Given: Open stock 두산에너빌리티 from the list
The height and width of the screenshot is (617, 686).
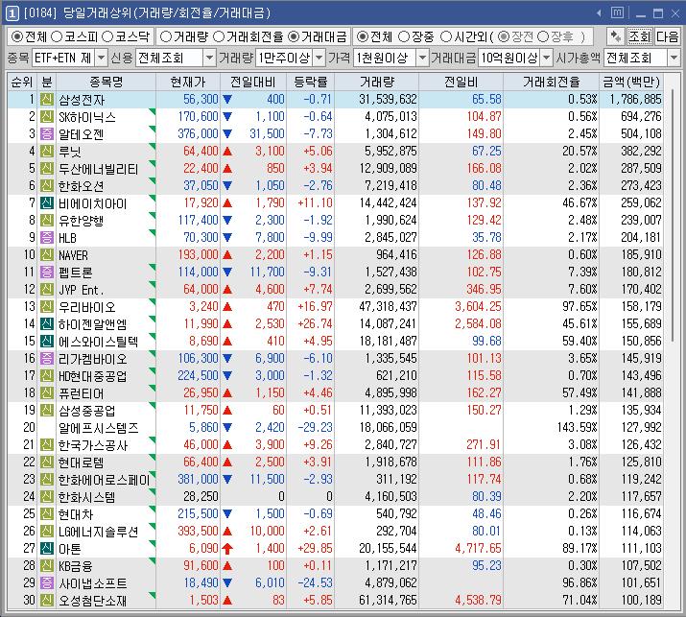Looking at the screenshot, I should (x=98, y=169).
